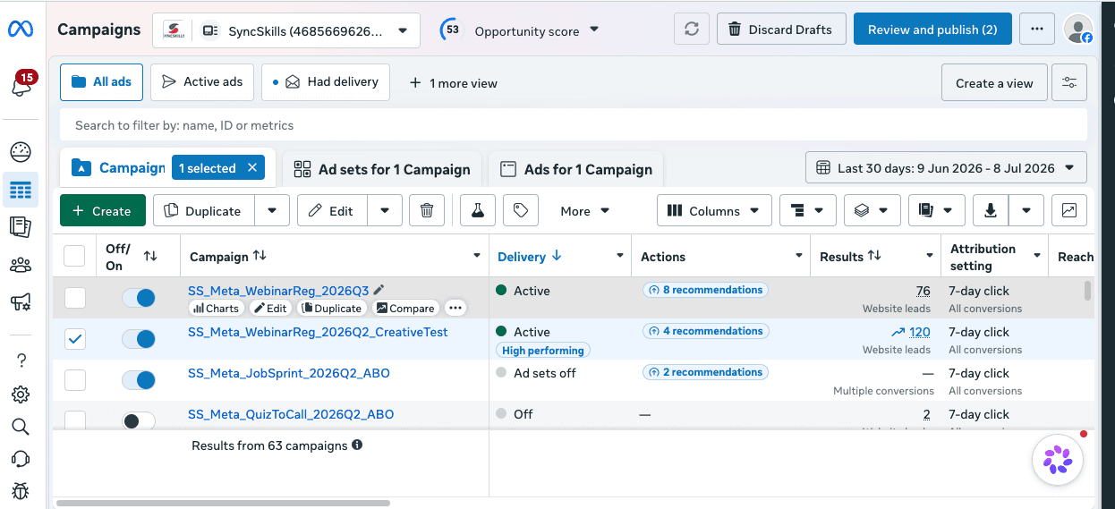This screenshot has width=1115, height=509.
Task: Delete selected campaign with trash icon
Action: (x=427, y=211)
